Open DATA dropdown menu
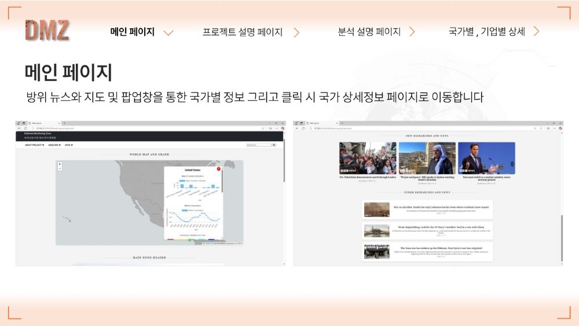The height and width of the screenshot is (326, 579). tap(69, 145)
